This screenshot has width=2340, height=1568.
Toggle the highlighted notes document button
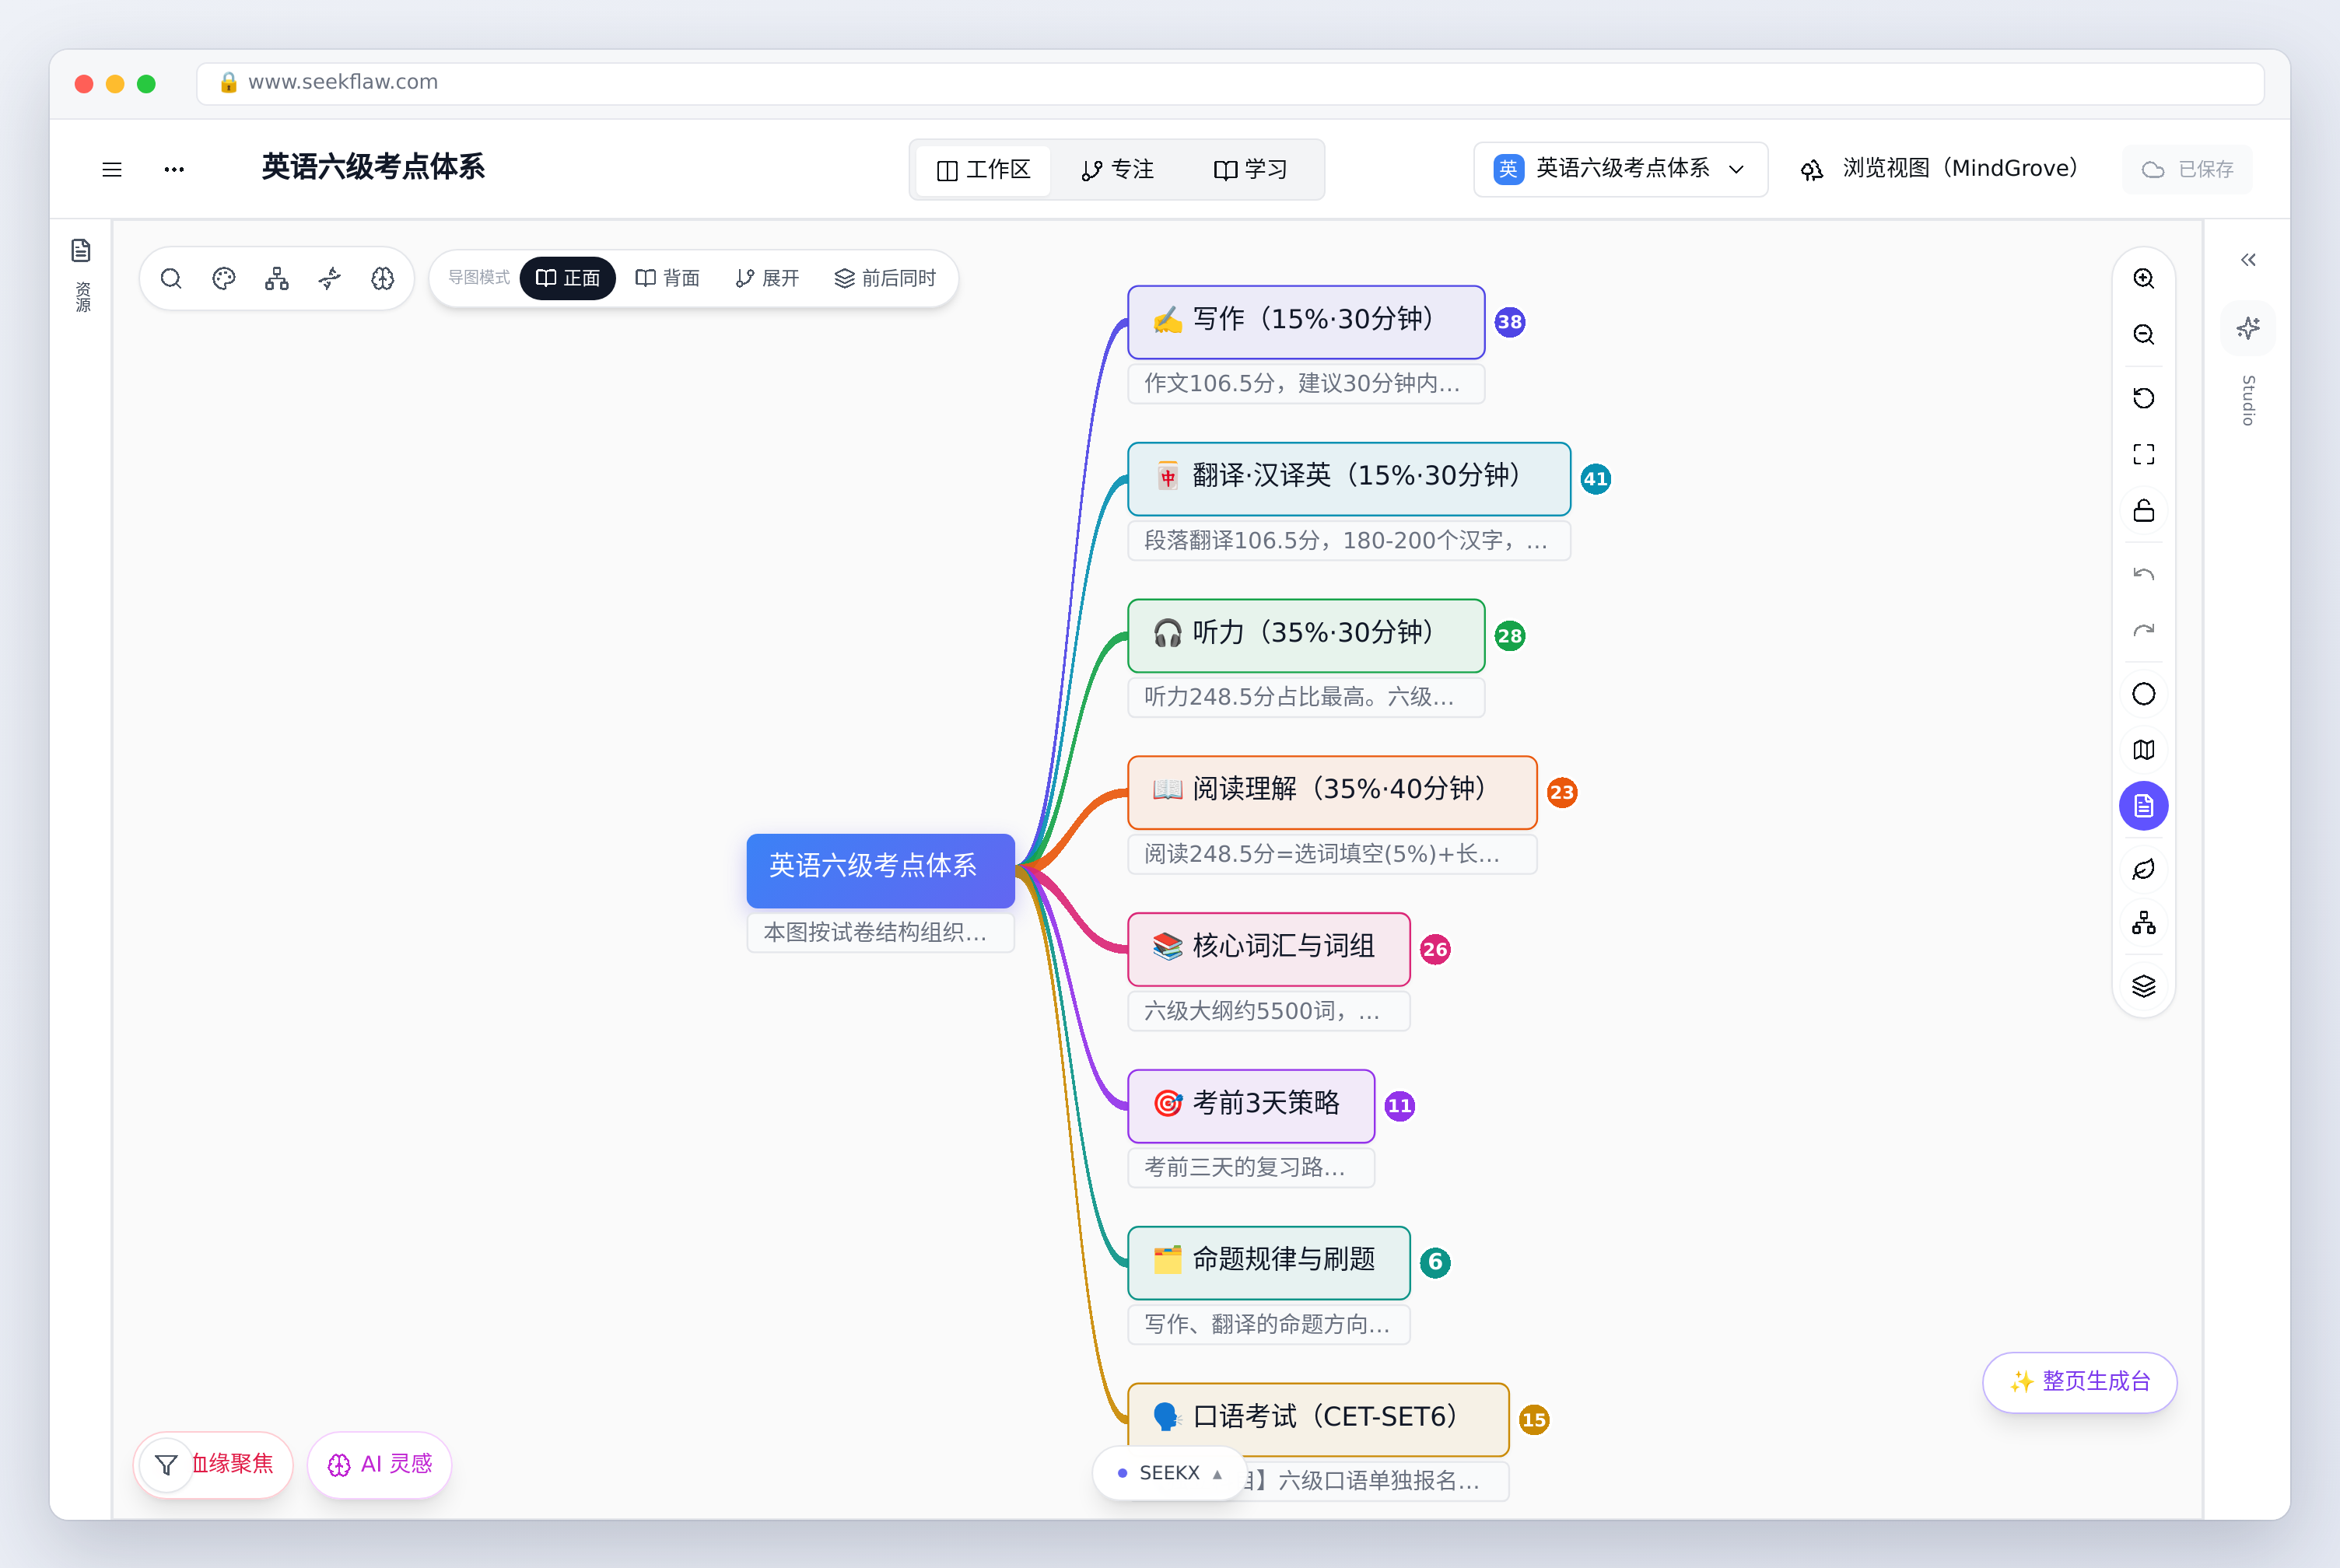(x=2143, y=806)
